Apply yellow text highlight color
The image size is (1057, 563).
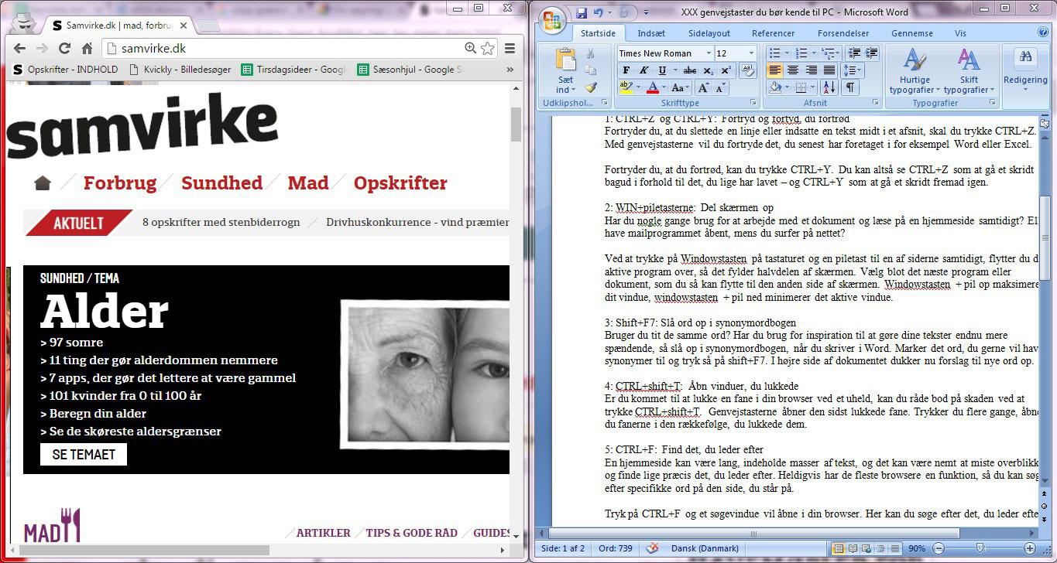pyautogui.click(x=626, y=87)
